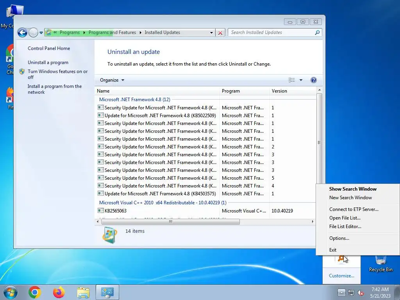Viewport: 400px width, 300px height.
Task: Click the network tray icon
Action: pos(351,293)
